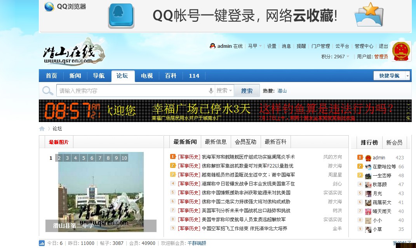Viewport: 416px width, 248px height.
Task: Open 114 in navigation bar
Action: (x=194, y=76)
